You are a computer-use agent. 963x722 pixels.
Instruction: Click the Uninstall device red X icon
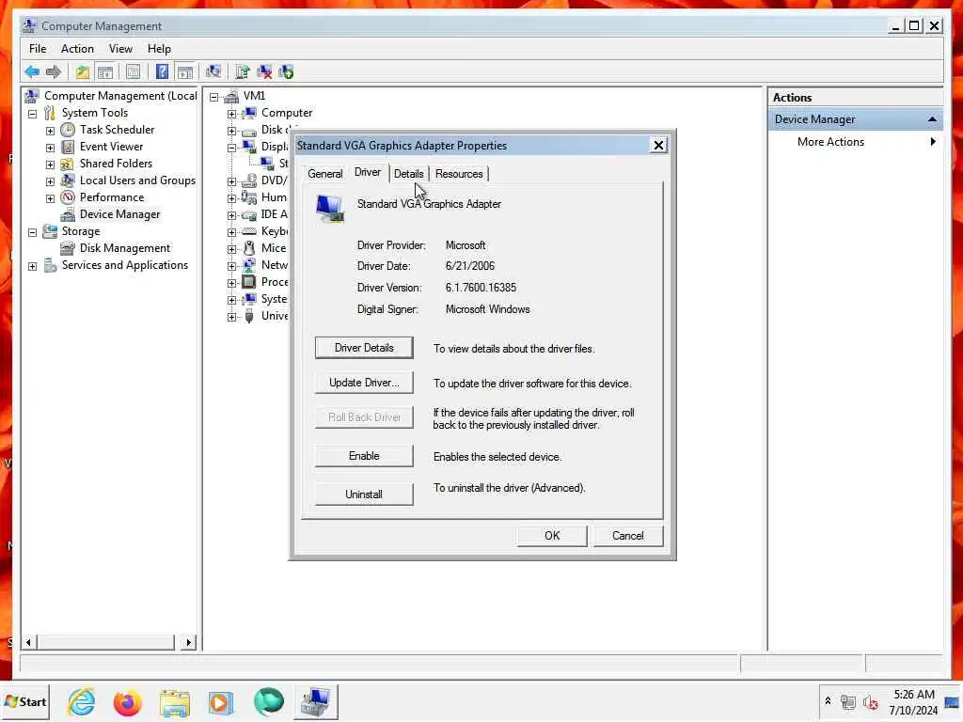tap(264, 71)
